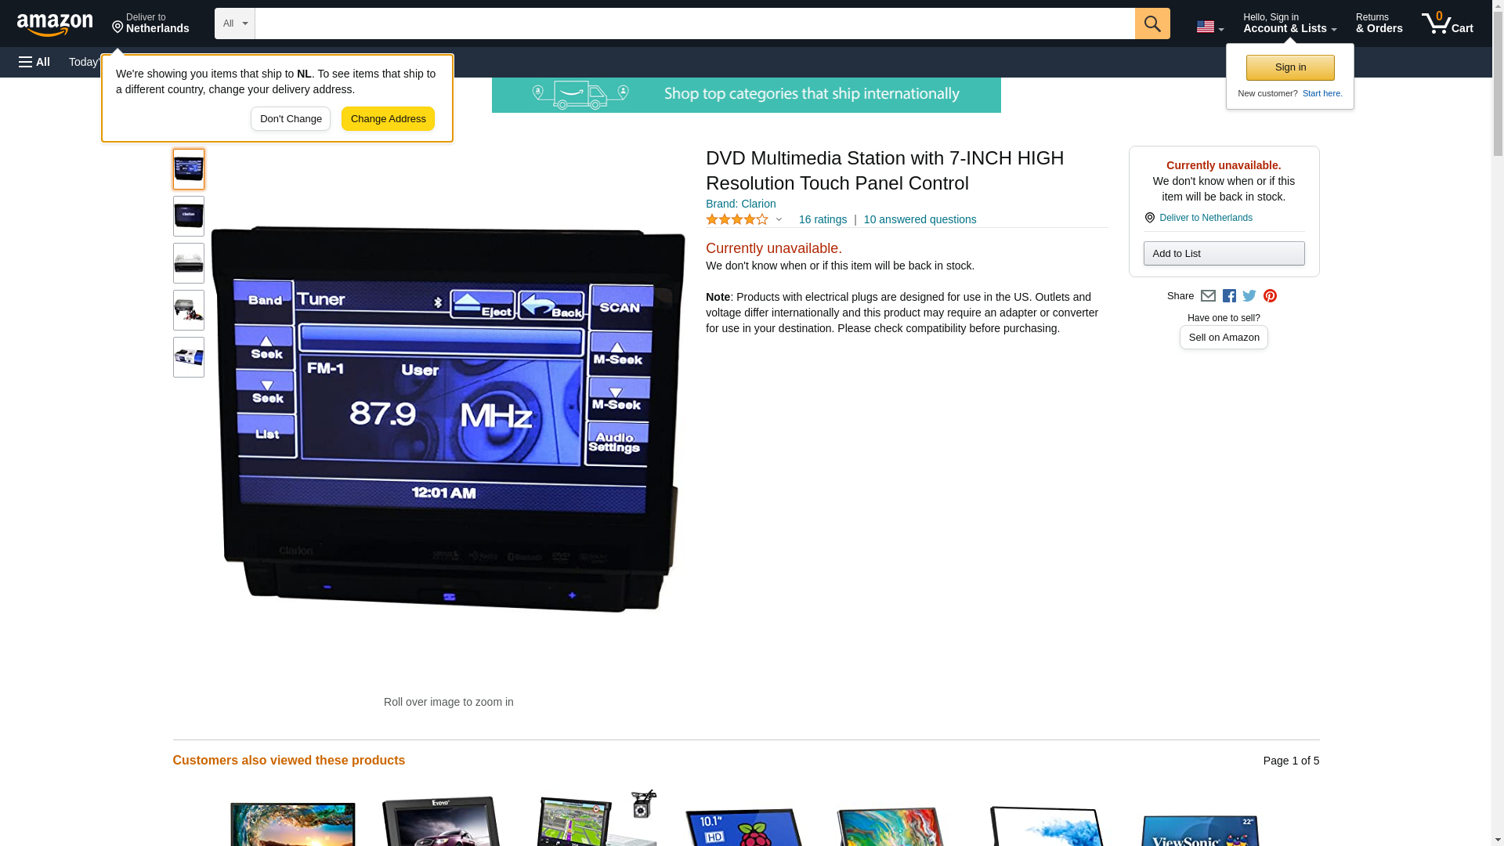Share product via email icon
This screenshot has width=1504, height=846.
click(1208, 296)
